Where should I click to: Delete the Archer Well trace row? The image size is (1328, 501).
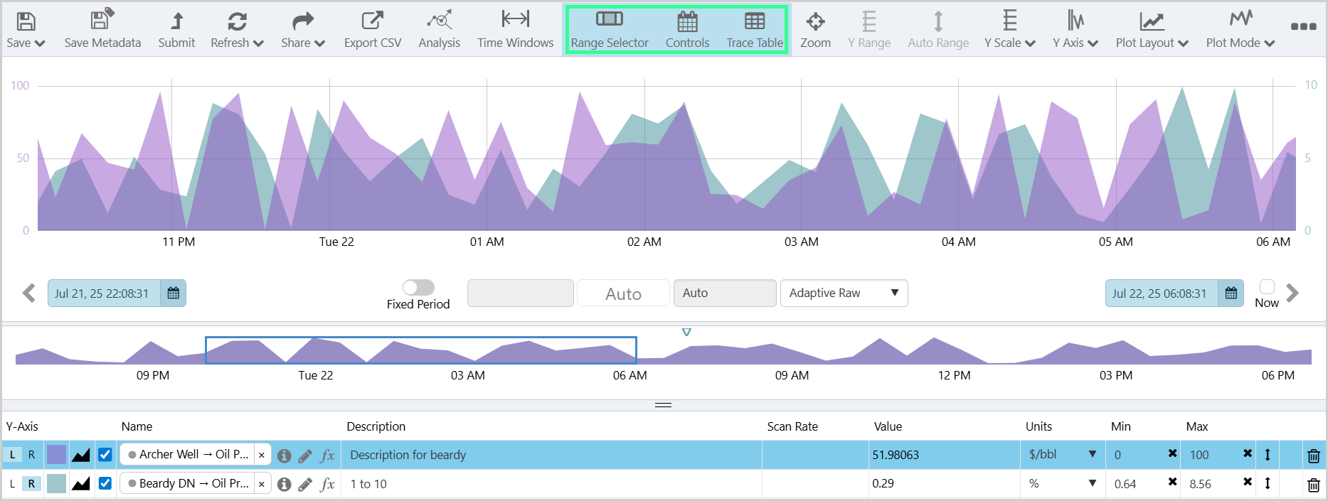click(1313, 456)
